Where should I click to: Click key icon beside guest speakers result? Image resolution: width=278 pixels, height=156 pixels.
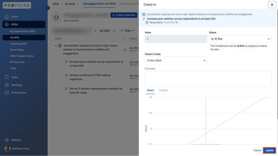(x=66, y=88)
